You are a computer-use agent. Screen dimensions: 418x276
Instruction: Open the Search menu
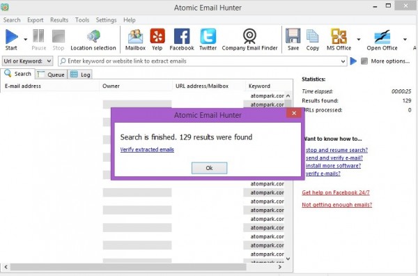click(x=12, y=20)
